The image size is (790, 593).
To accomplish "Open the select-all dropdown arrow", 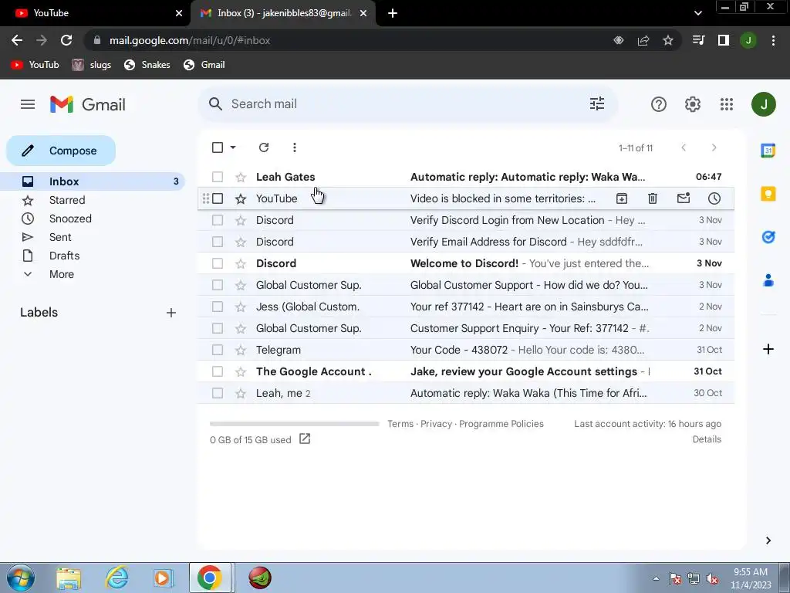I will coord(233,147).
